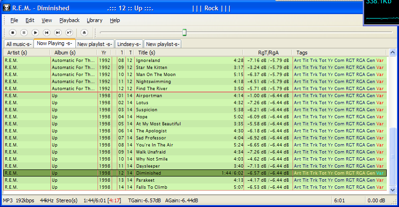Image resolution: width=399 pixels, height=207 pixels.
Task: Select the track Ignoreland
Action: click(195, 61)
